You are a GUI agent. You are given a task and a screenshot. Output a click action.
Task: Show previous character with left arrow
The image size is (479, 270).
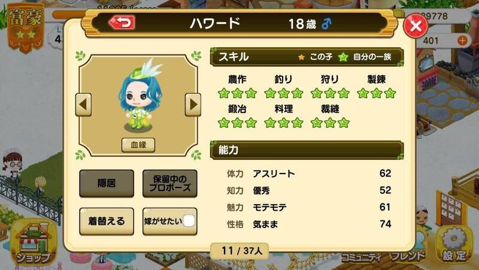[83, 105]
